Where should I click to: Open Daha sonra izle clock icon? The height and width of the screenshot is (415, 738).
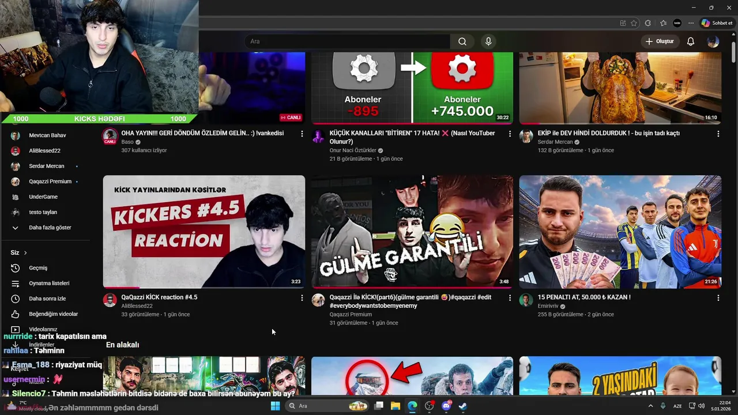pyautogui.click(x=16, y=299)
